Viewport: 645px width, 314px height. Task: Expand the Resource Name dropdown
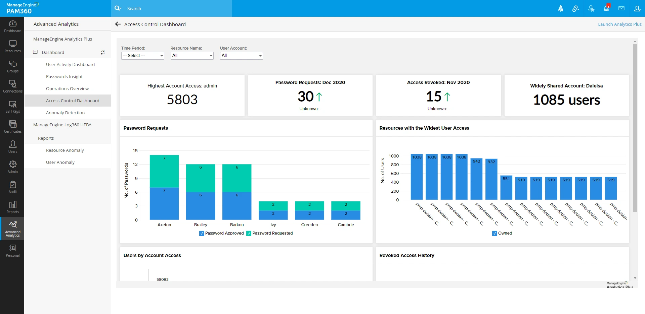[192, 56]
